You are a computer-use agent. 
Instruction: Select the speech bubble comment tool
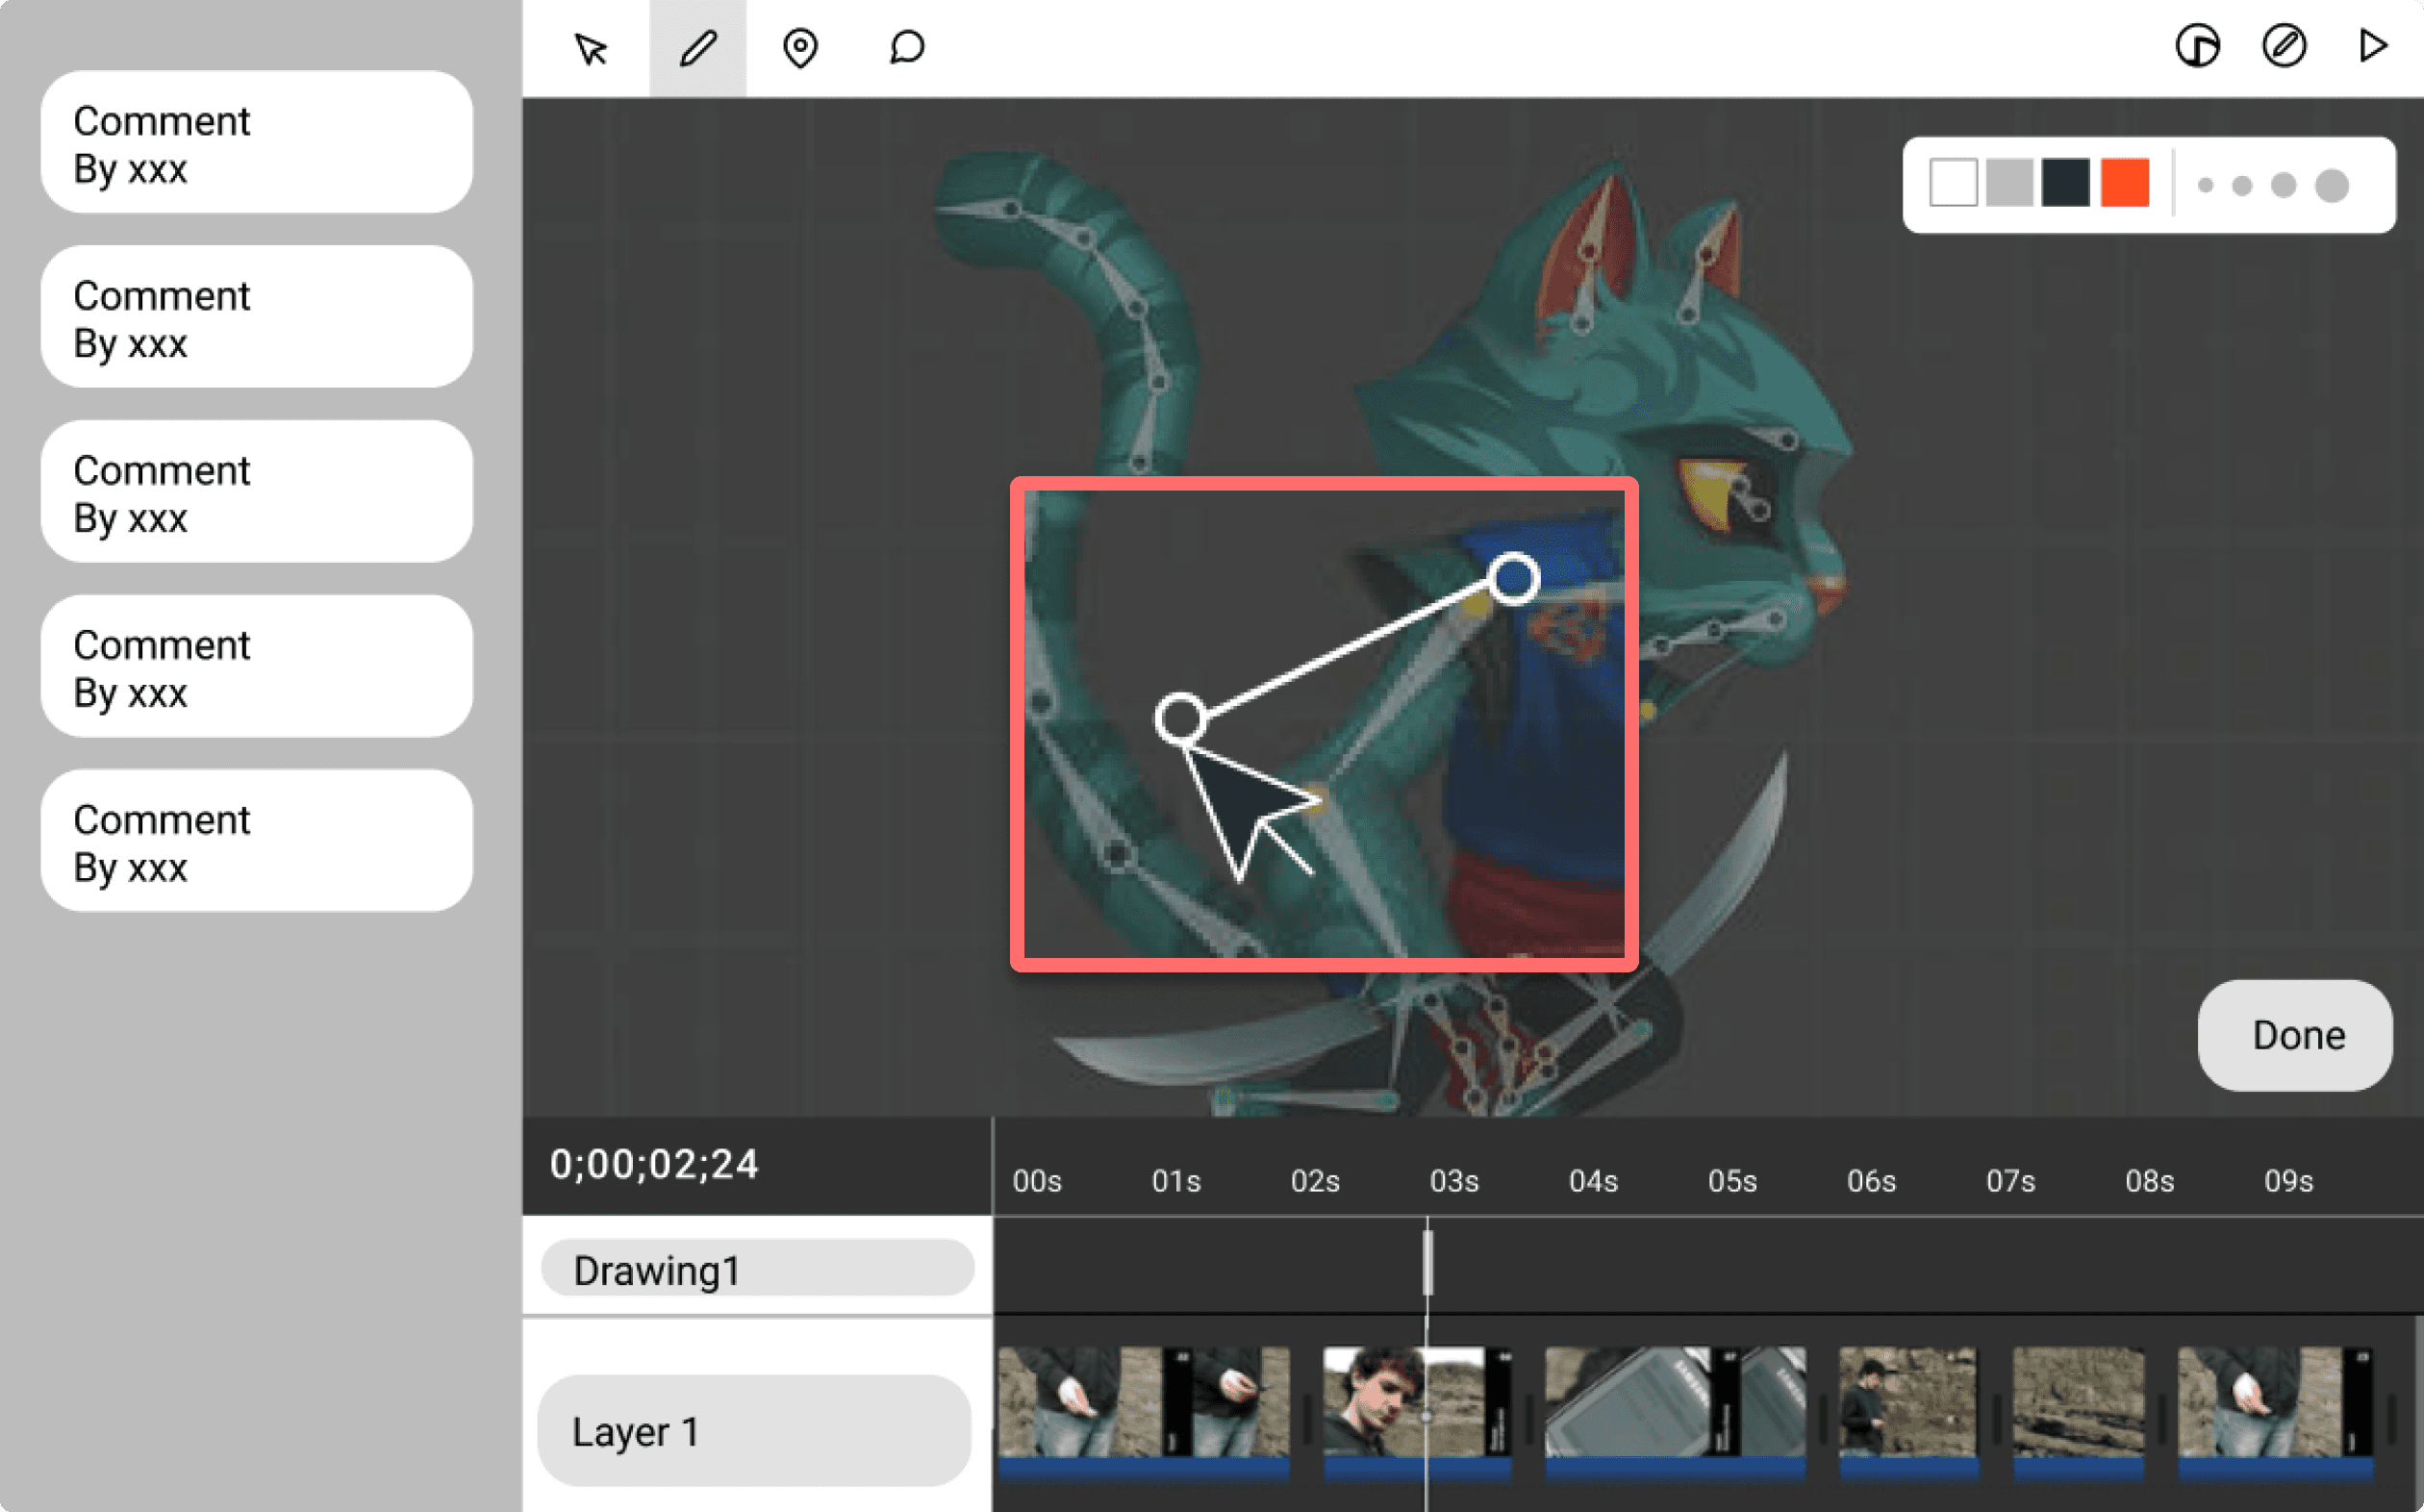click(906, 47)
